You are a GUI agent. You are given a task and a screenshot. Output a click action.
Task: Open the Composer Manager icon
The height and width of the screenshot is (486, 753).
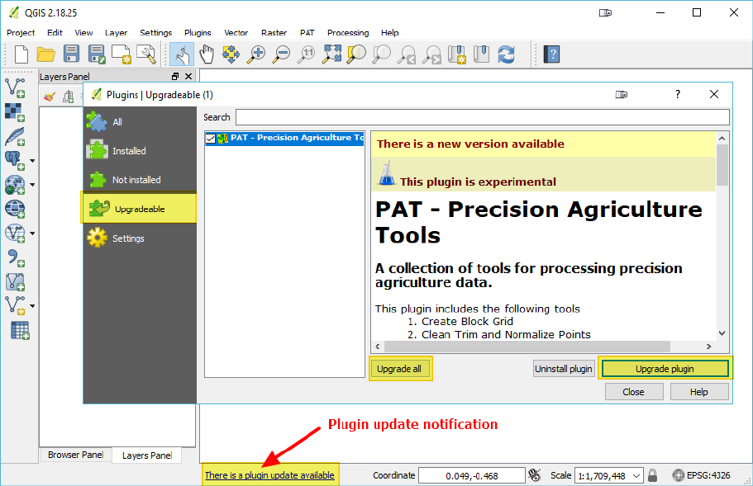(x=146, y=54)
